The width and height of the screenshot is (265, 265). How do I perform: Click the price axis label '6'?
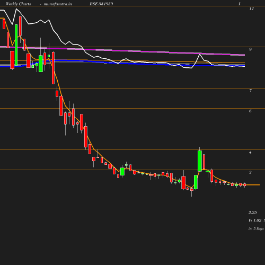point(250,111)
